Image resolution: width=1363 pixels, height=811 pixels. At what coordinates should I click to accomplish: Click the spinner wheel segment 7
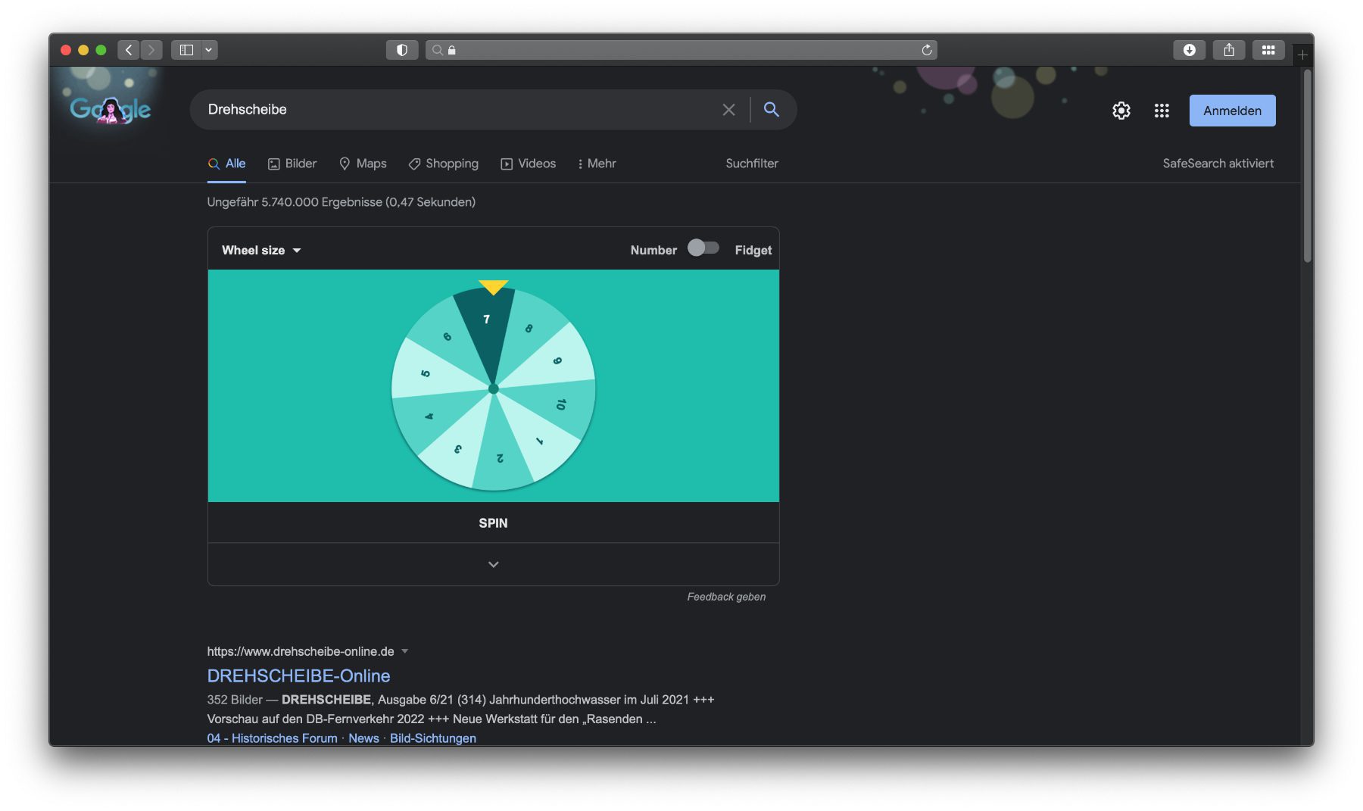tap(487, 326)
